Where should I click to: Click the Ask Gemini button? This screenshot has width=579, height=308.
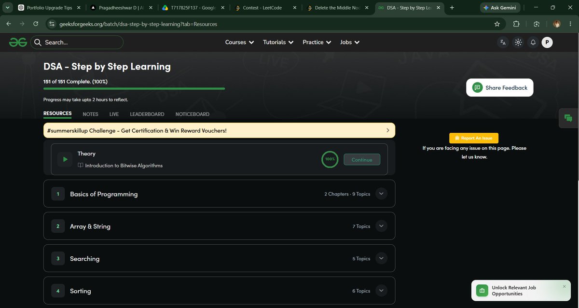(x=501, y=8)
